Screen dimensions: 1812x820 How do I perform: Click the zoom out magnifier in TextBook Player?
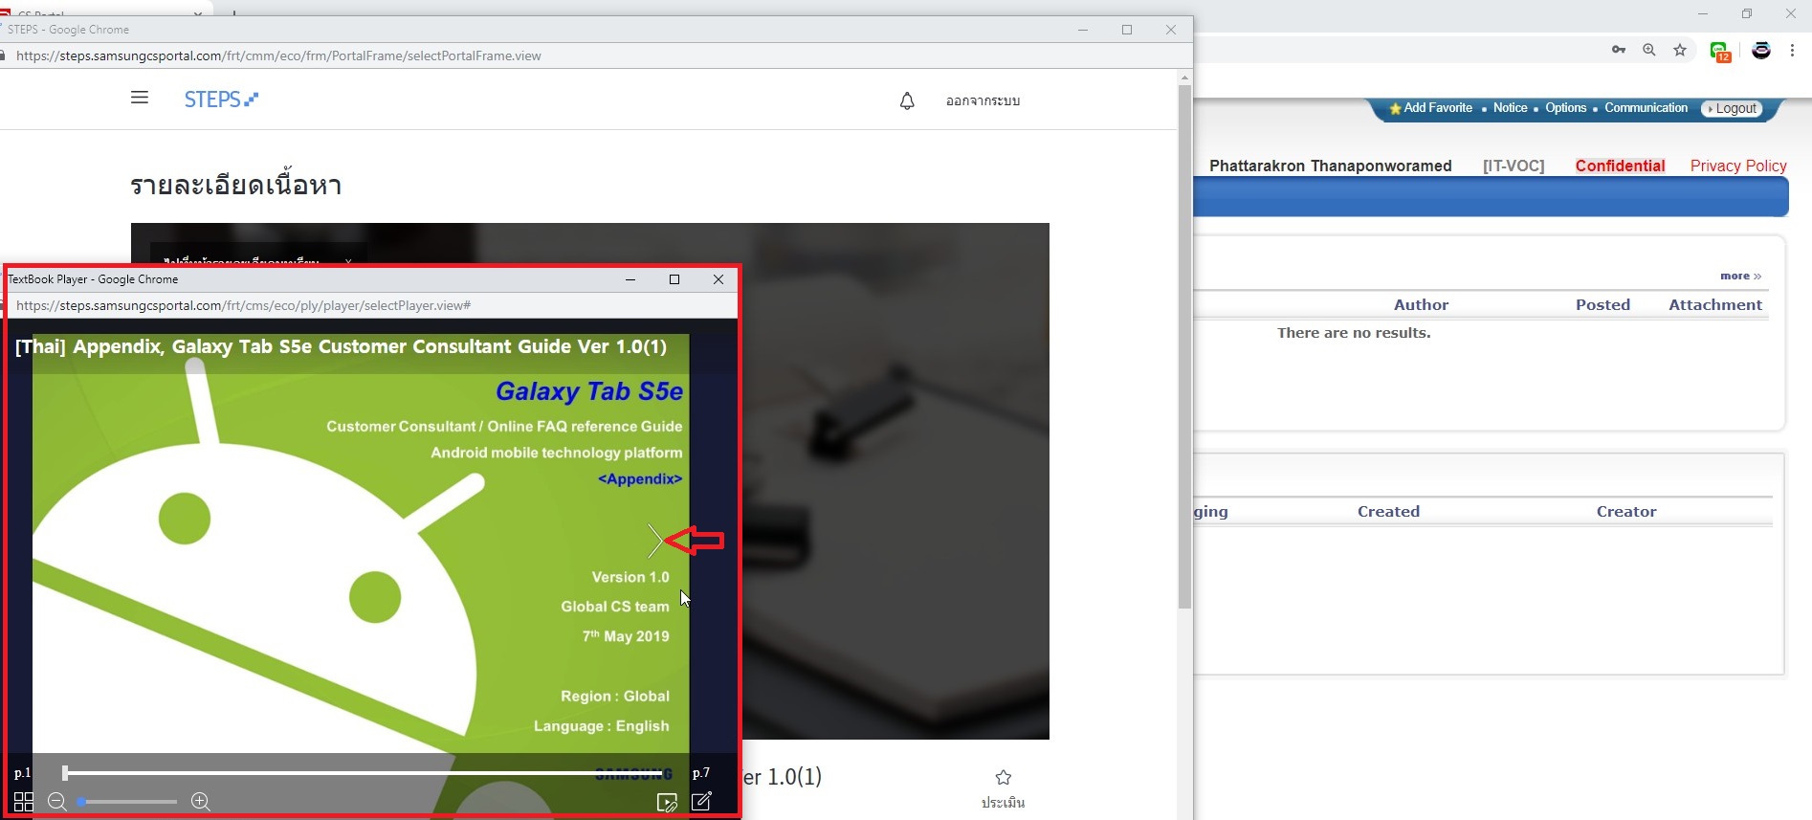57,802
